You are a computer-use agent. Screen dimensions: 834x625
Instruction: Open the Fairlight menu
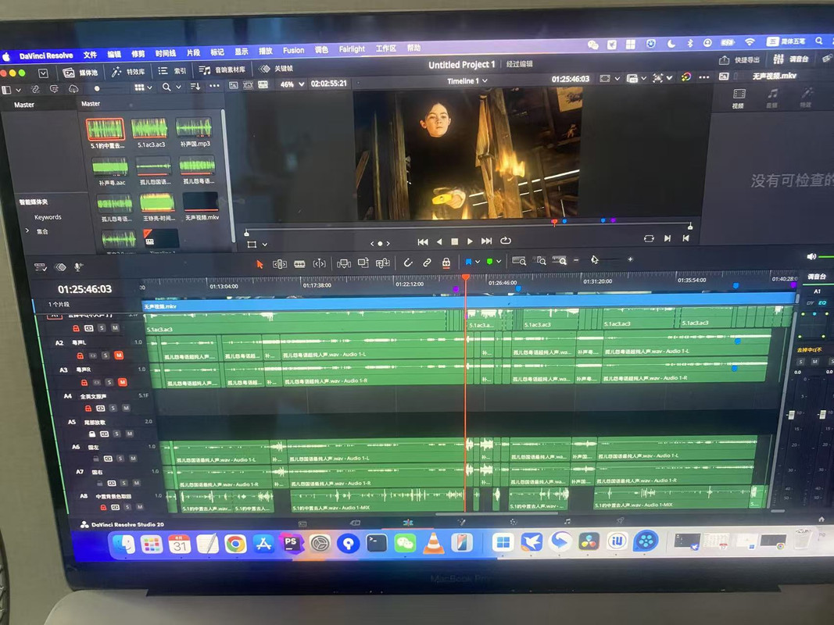tap(352, 49)
